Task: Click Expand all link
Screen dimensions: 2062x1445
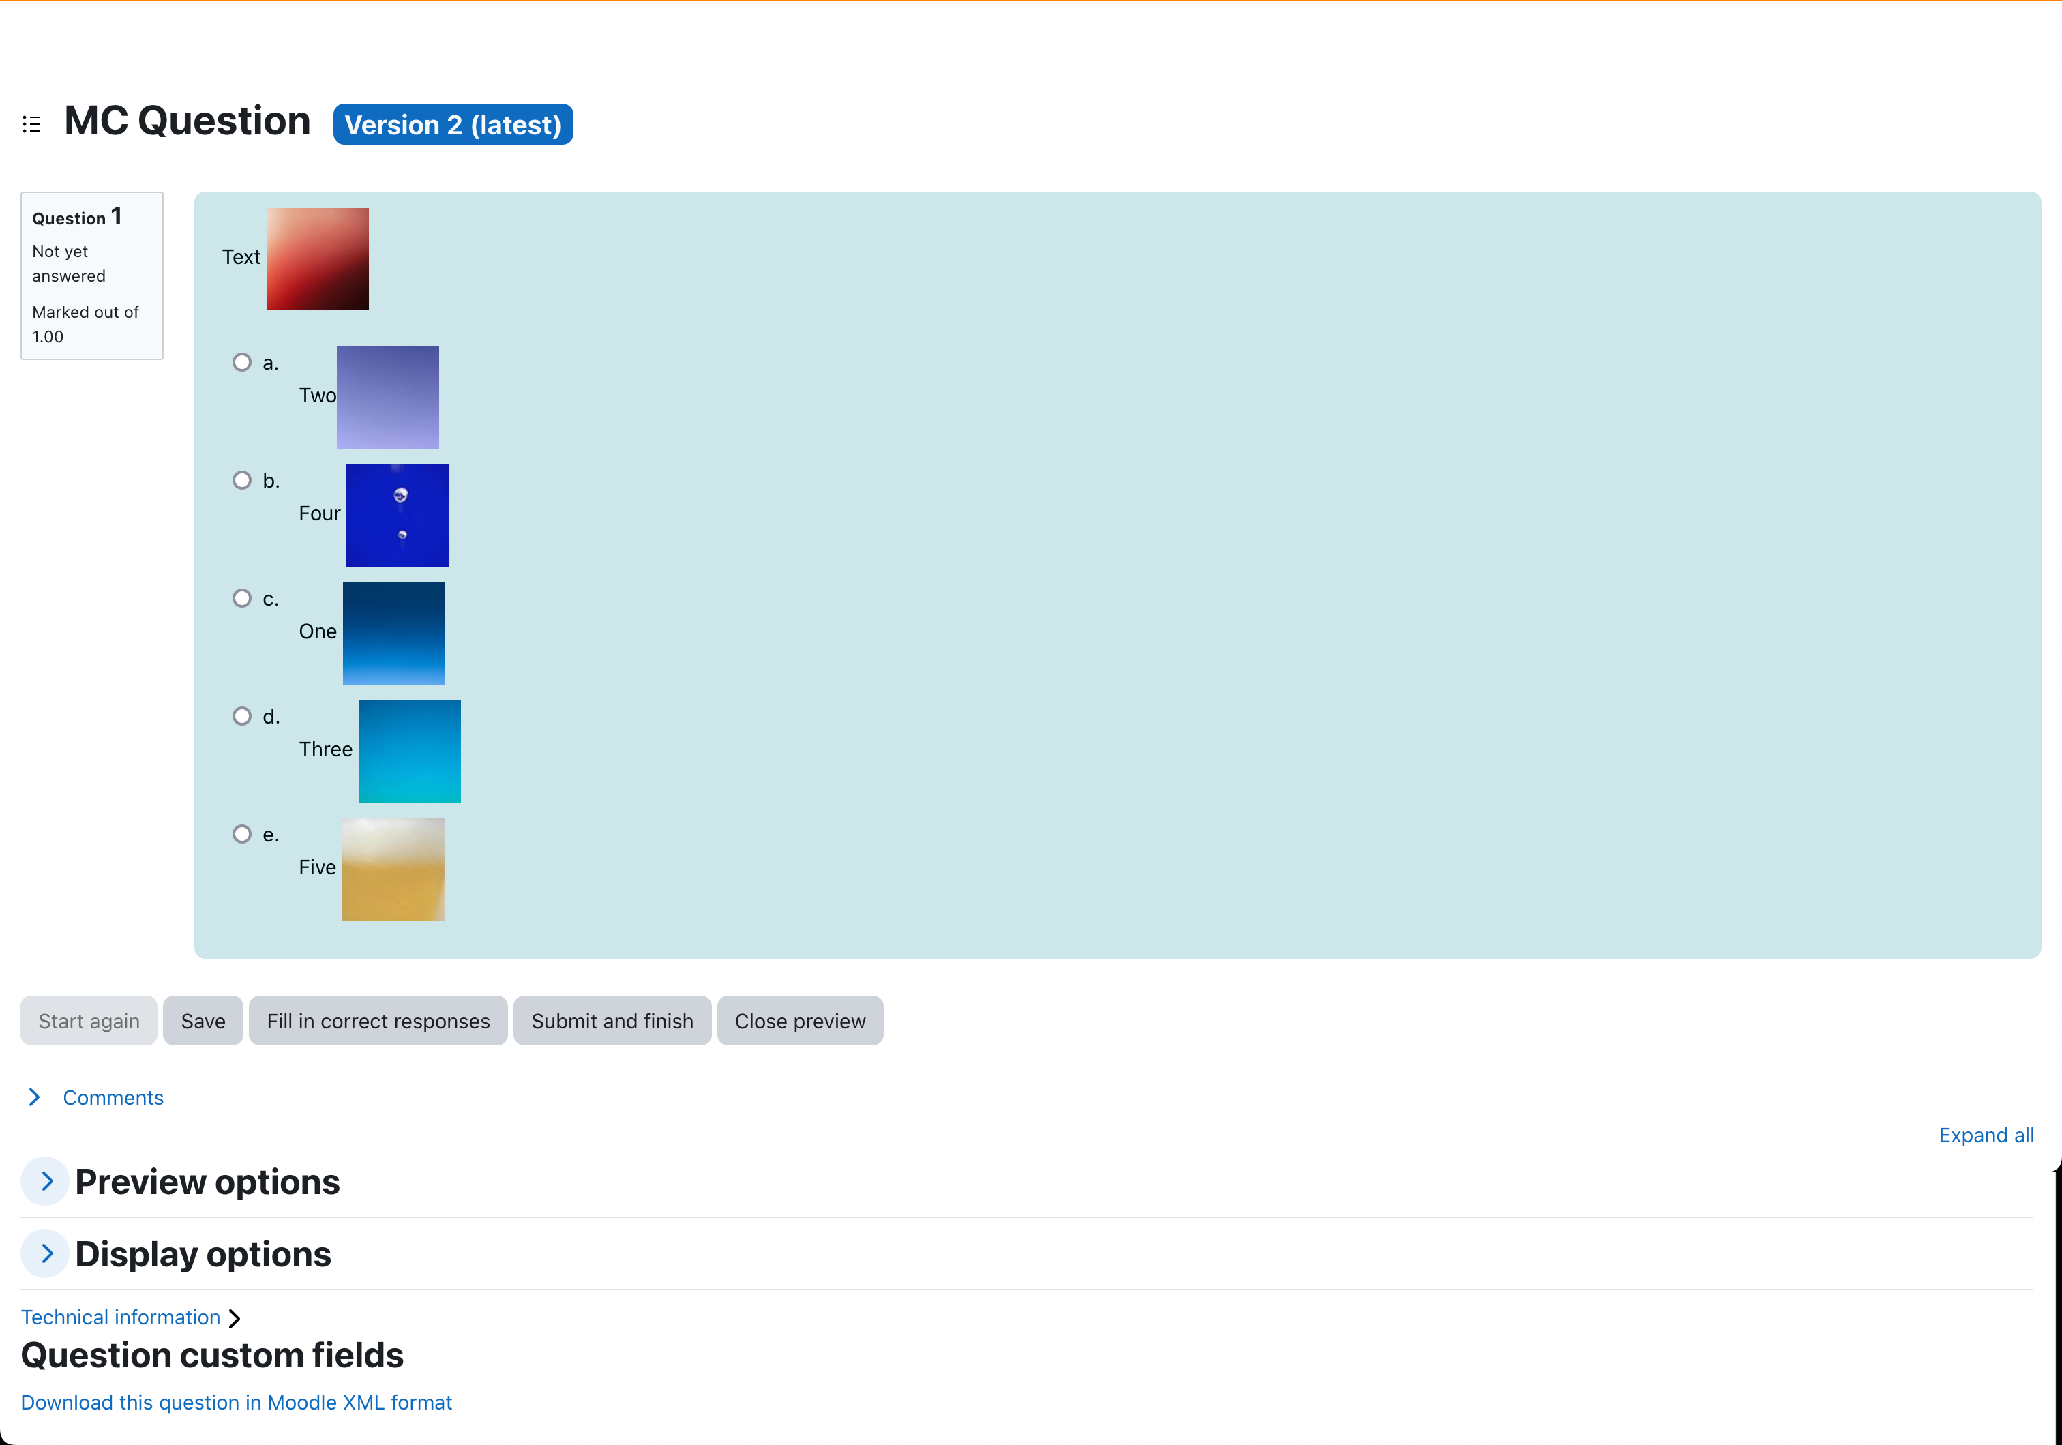Action: [x=1986, y=1135]
